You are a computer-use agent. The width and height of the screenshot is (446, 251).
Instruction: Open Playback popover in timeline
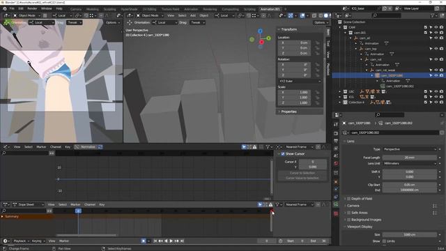(21, 241)
